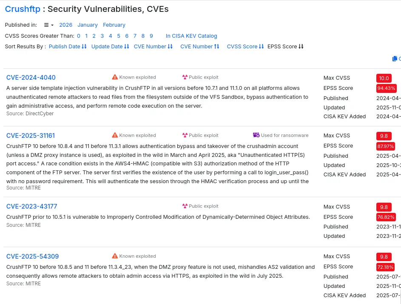The image size is (401, 304).
Task: Sort results by Publish Date
Action: click(x=68, y=47)
